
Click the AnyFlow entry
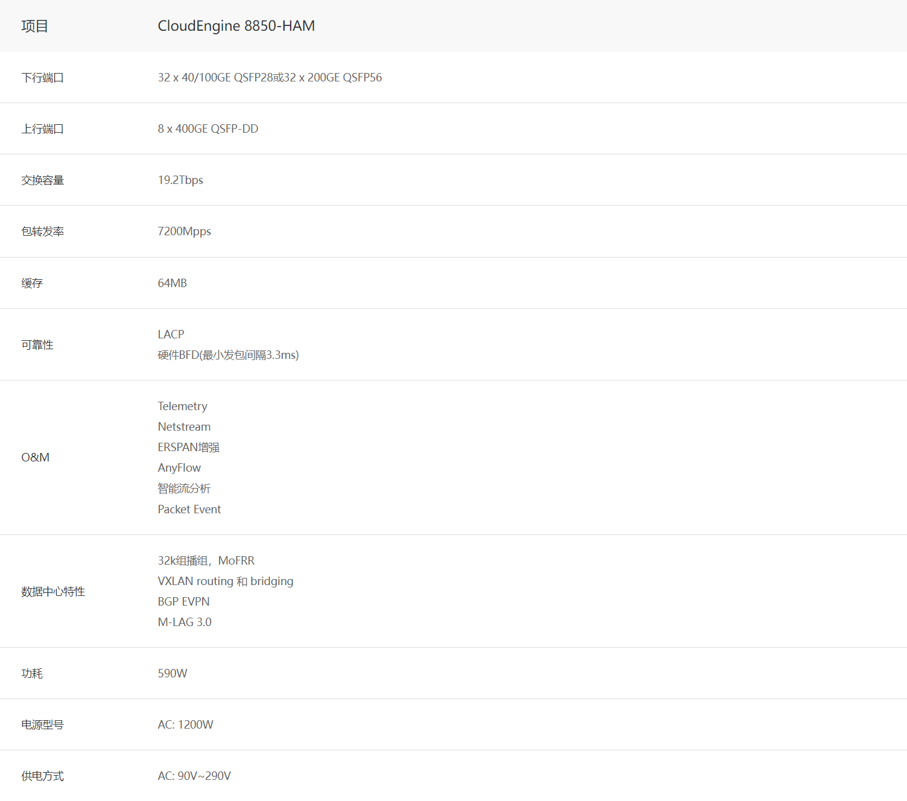(179, 468)
